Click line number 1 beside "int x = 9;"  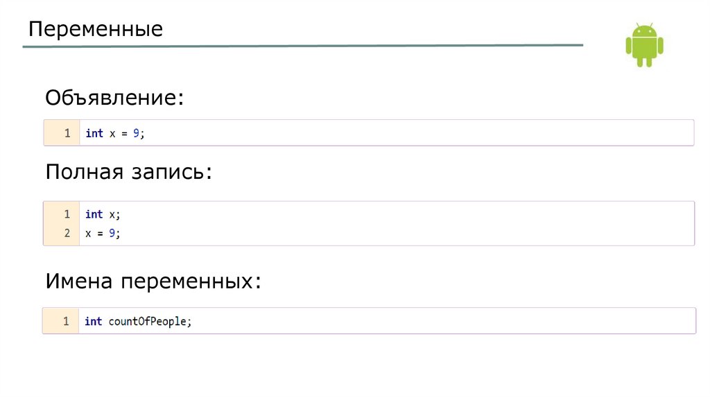(67, 133)
